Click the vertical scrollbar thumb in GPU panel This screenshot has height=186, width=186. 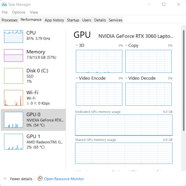click(184, 81)
